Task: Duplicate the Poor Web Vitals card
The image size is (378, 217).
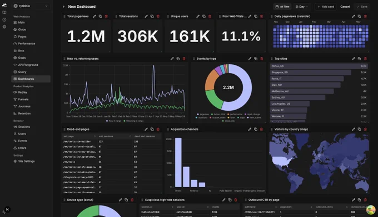Action: pos(256,16)
